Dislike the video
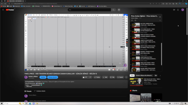The width and height of the screenshot is (188, 105). pos(90,77)
